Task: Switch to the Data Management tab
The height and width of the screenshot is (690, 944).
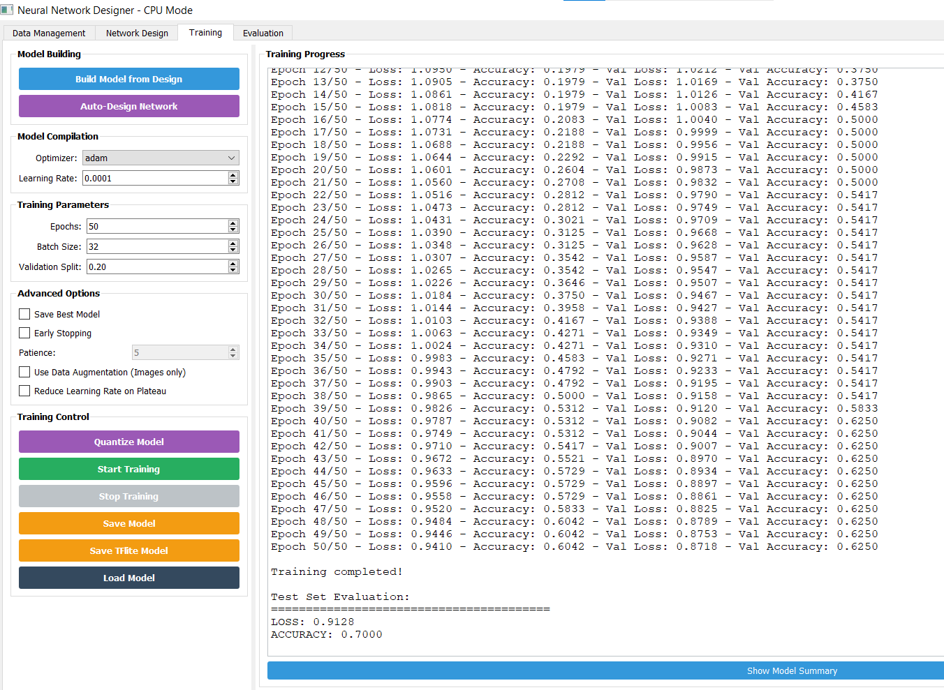Action: click(49, 33)
